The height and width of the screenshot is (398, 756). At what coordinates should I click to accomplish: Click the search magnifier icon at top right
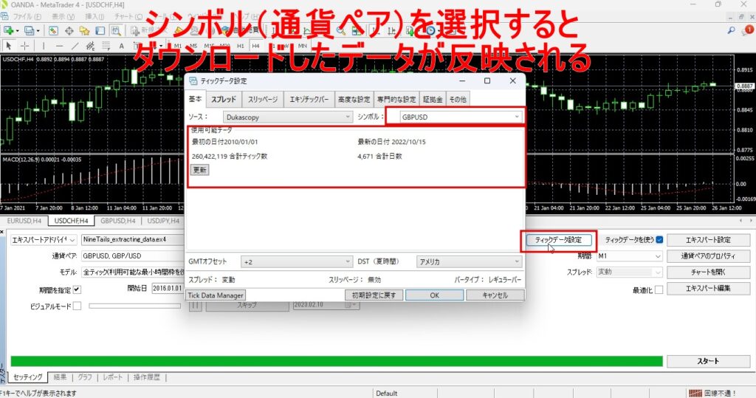[732, 30]
